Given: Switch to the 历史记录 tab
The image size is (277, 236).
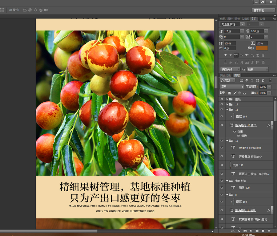Looking at the screenshot, I should pos(225,75).
